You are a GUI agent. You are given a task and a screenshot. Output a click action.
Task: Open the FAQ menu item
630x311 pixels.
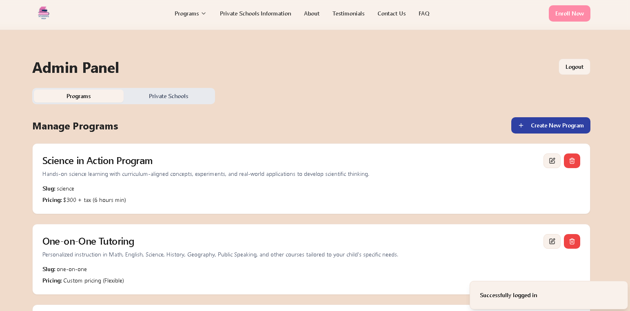(x=424, y=13)
